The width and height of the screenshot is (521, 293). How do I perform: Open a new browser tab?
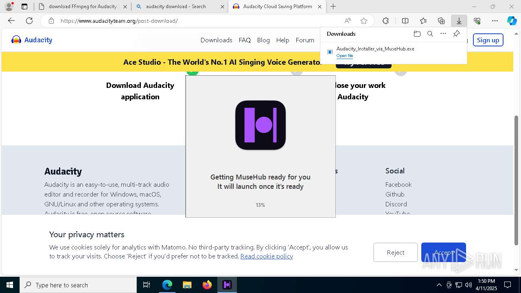333,7
